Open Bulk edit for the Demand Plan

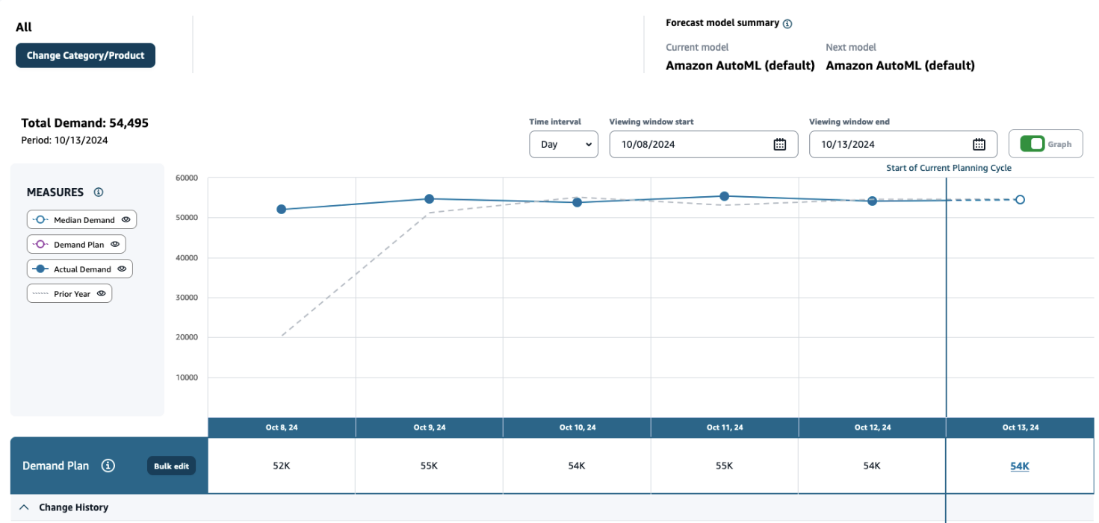[171, 466]
